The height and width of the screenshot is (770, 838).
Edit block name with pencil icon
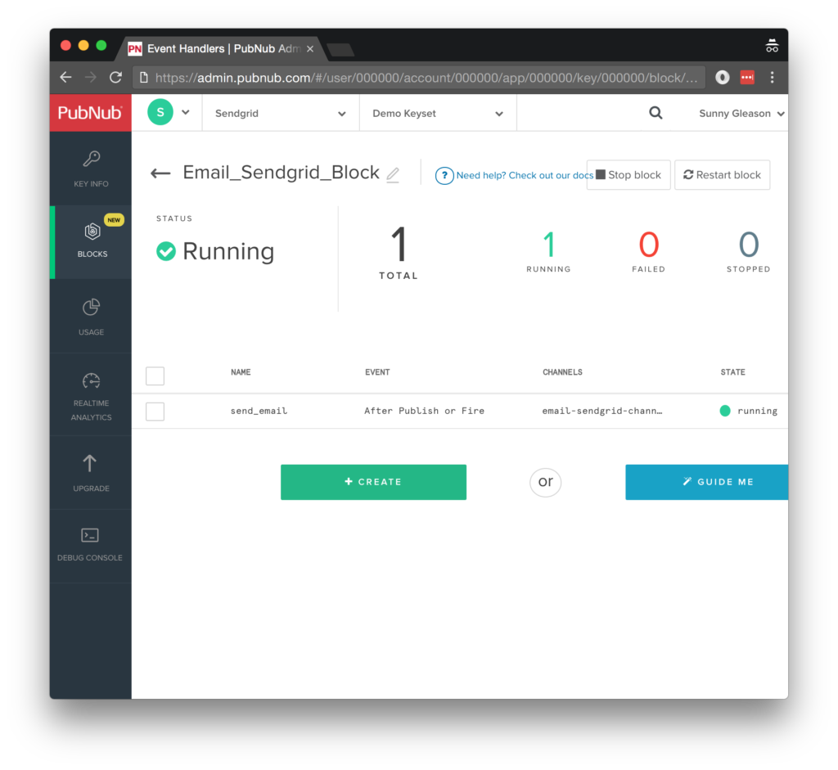pyautogui.click(x=393, y=174)
